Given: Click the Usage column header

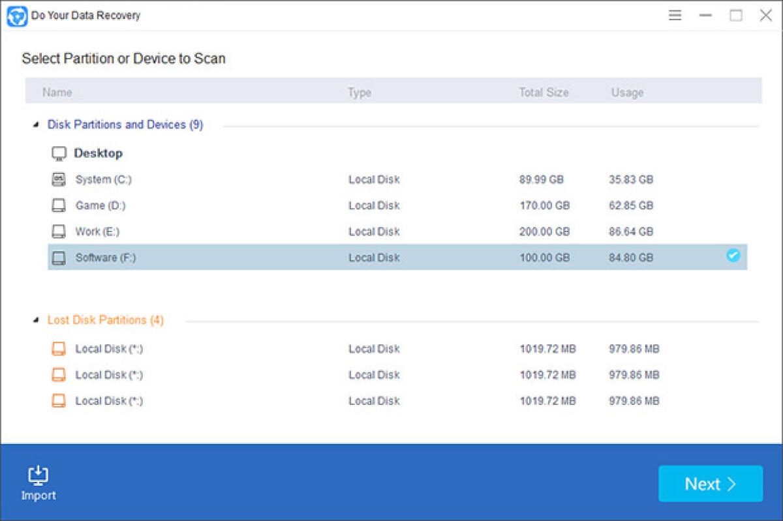Looking at the screenshot, I should pyautogui.click(x=627, y=92).
